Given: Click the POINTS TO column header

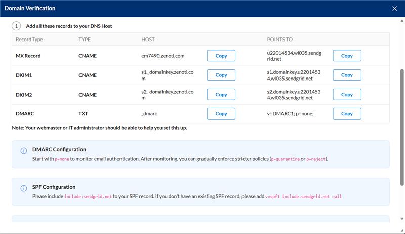Looking at the screenshot, I should click(x=279, y=39).
